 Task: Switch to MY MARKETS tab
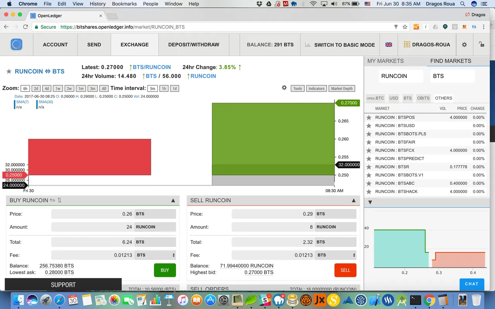[386, 61]
